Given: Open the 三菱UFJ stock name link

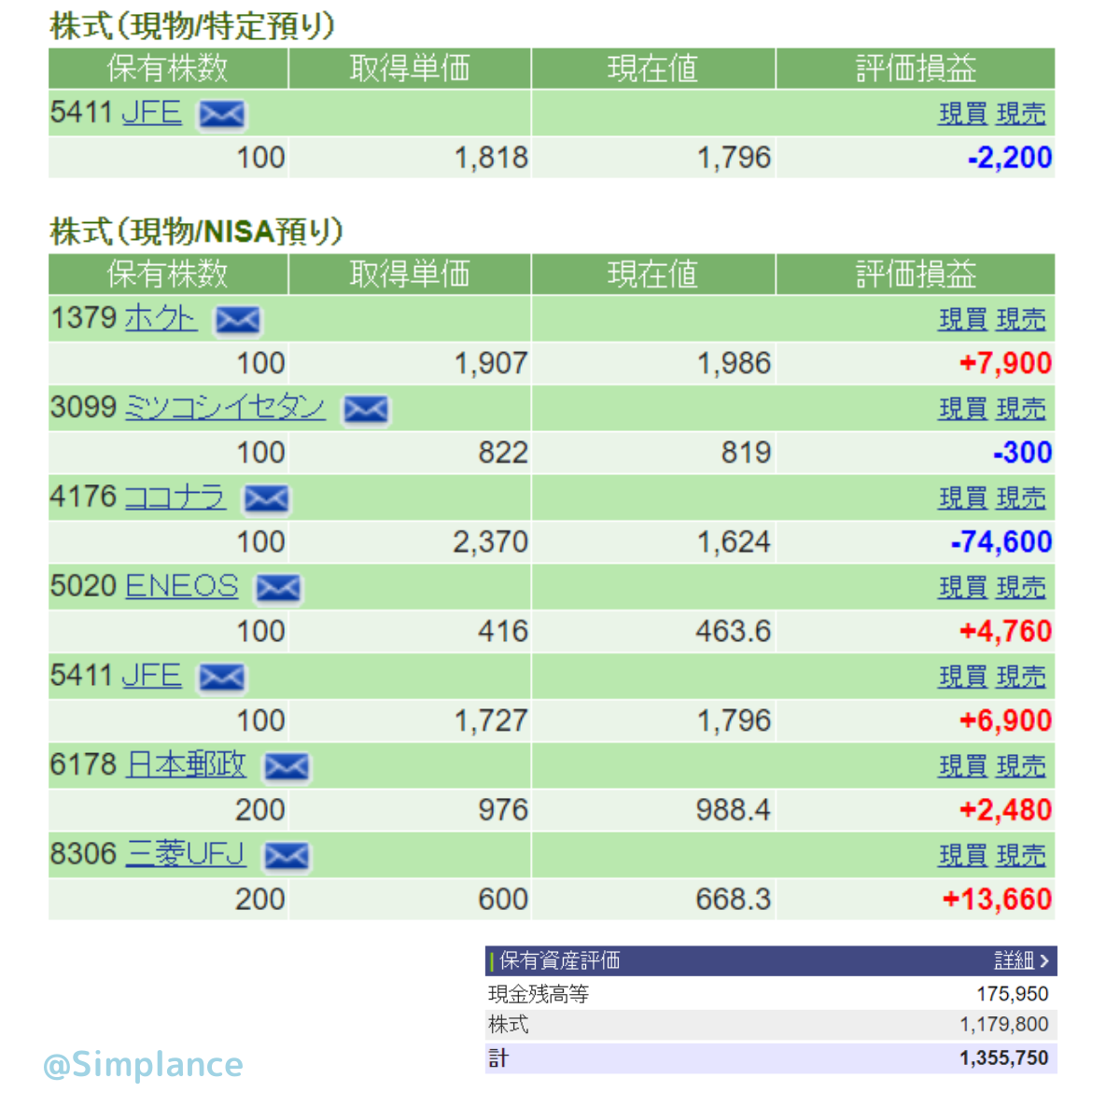Looking at the screenshot, I should click(186, 854).
